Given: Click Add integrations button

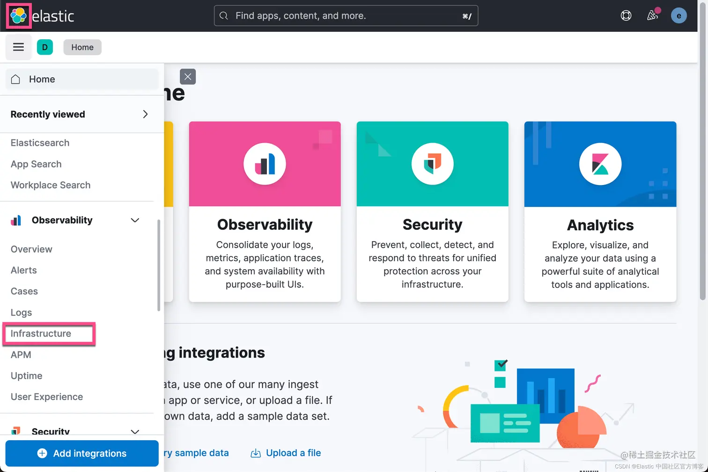Looking at the screenshot, I should pyautogui.click(x=82, y=453).
